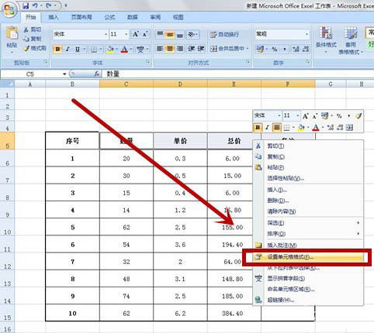Toggle Bold in the mini toolbar
Image resolution: width=374 pixels, height=333 pixels.
[258, 127]
